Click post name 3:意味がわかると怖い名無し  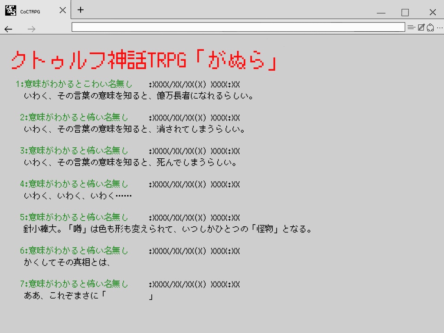(x=74, y=150)
